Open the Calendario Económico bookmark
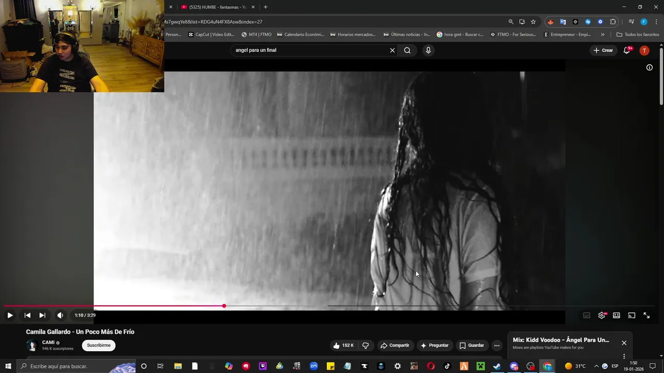Screen dimensions: 664x373 300,35
